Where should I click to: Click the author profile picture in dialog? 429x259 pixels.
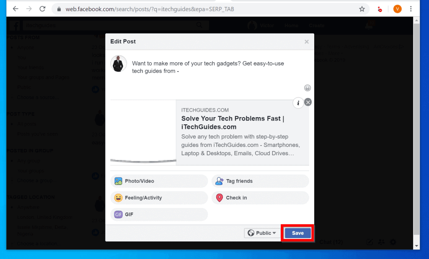pos(119,64)
